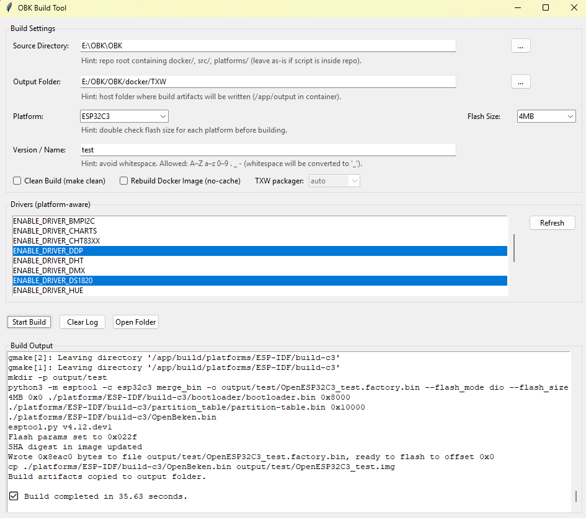Expand the Flash Size dropdown
Image resolution: width=586 pixels, height=518 pixels.
[546, 116]
